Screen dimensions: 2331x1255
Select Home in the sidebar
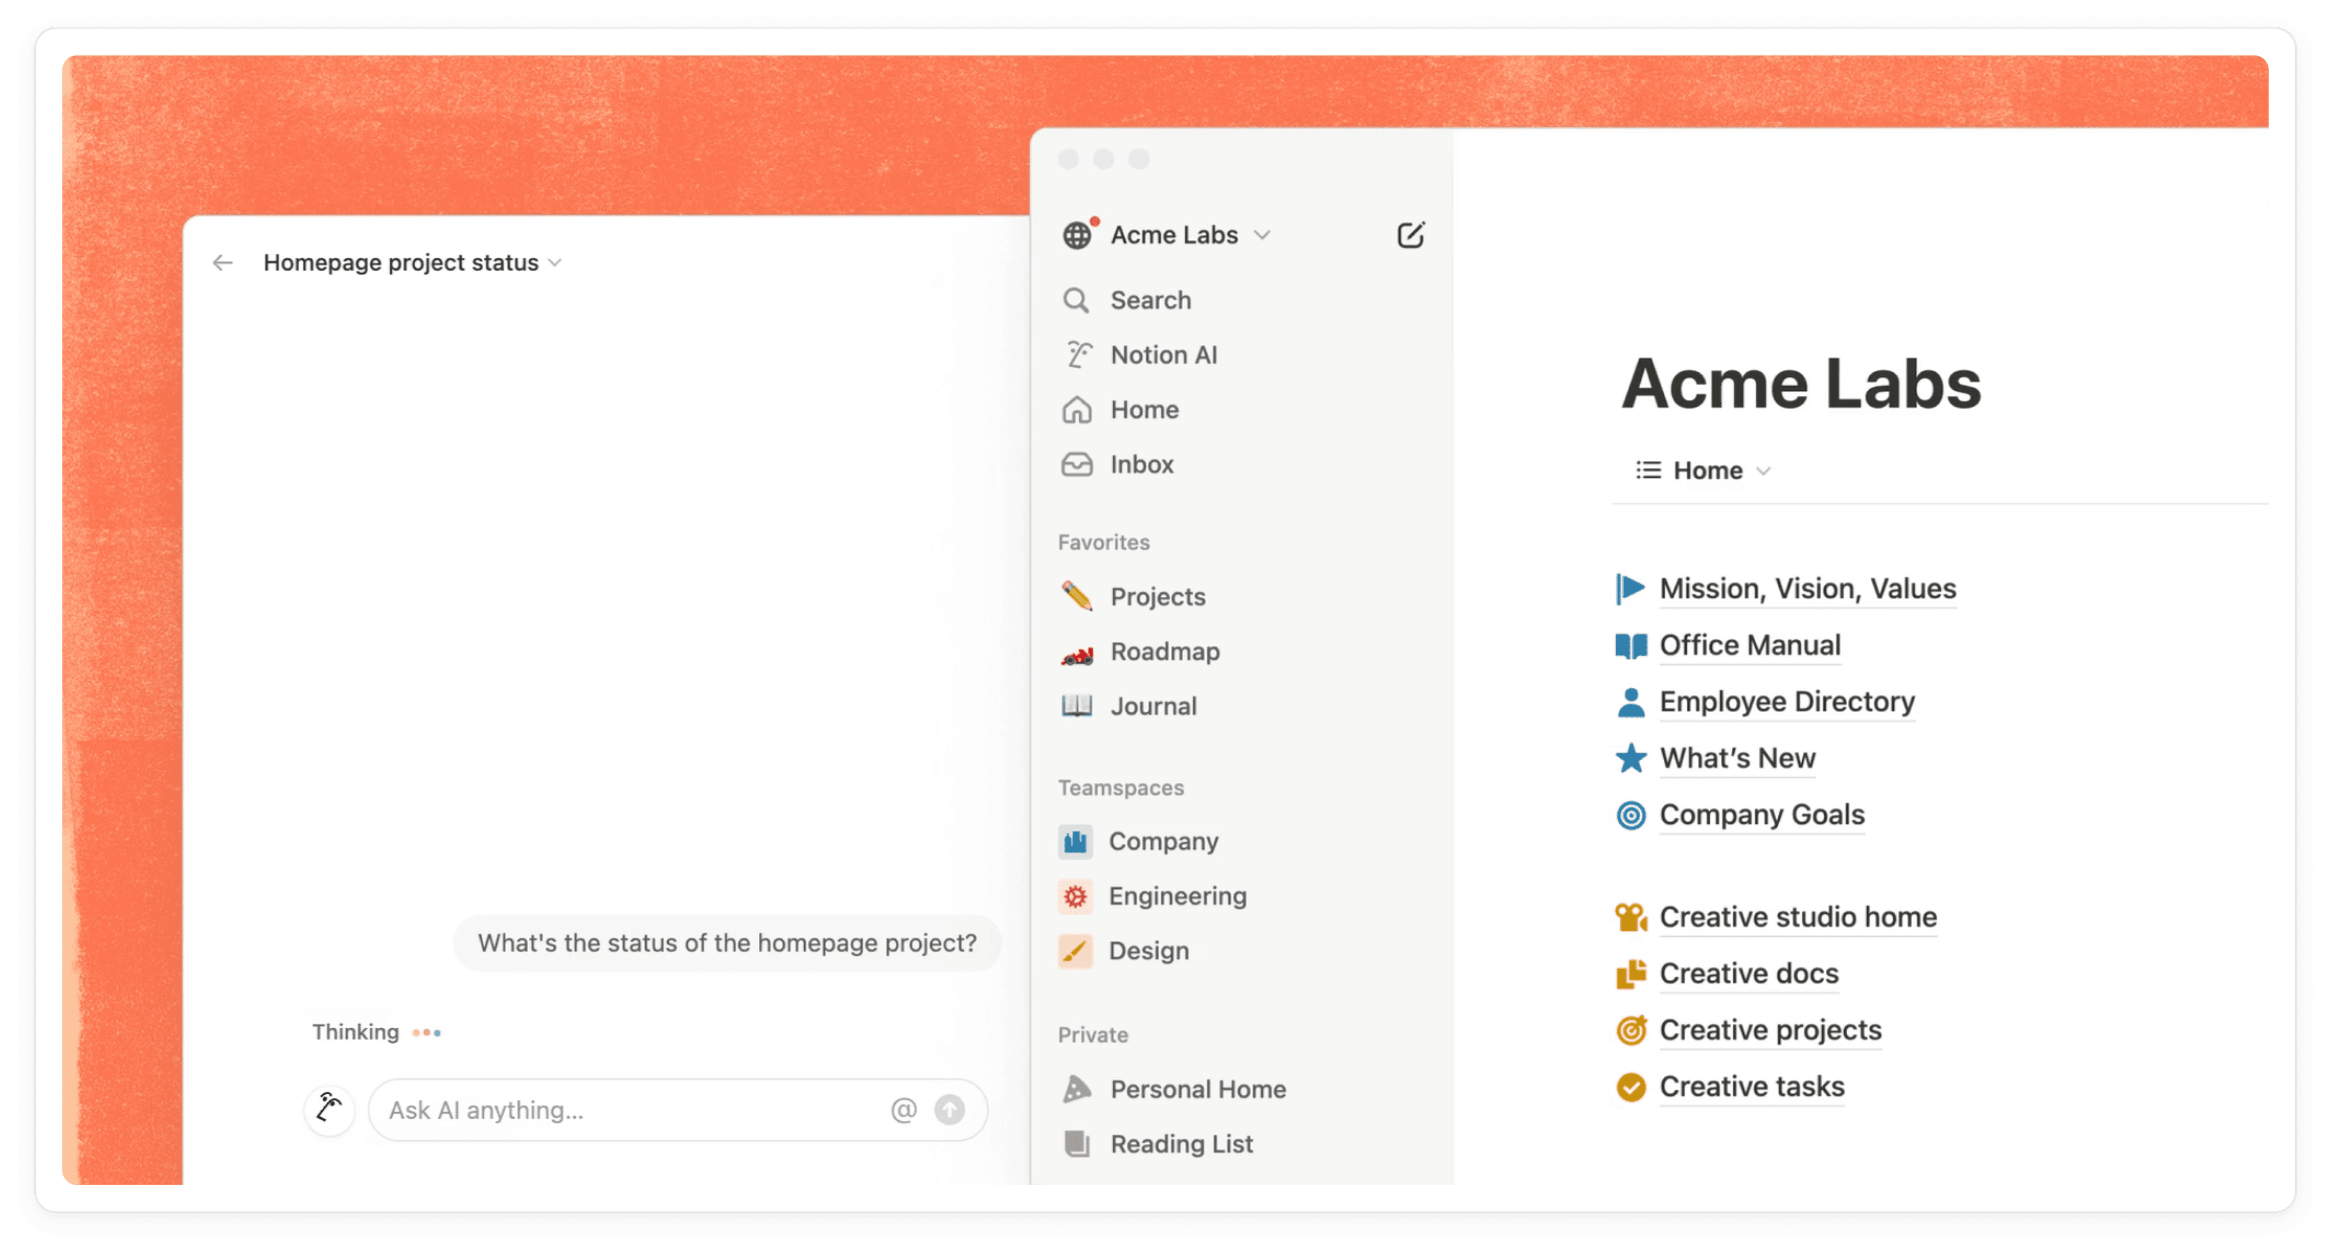(x=1144, y=410)
